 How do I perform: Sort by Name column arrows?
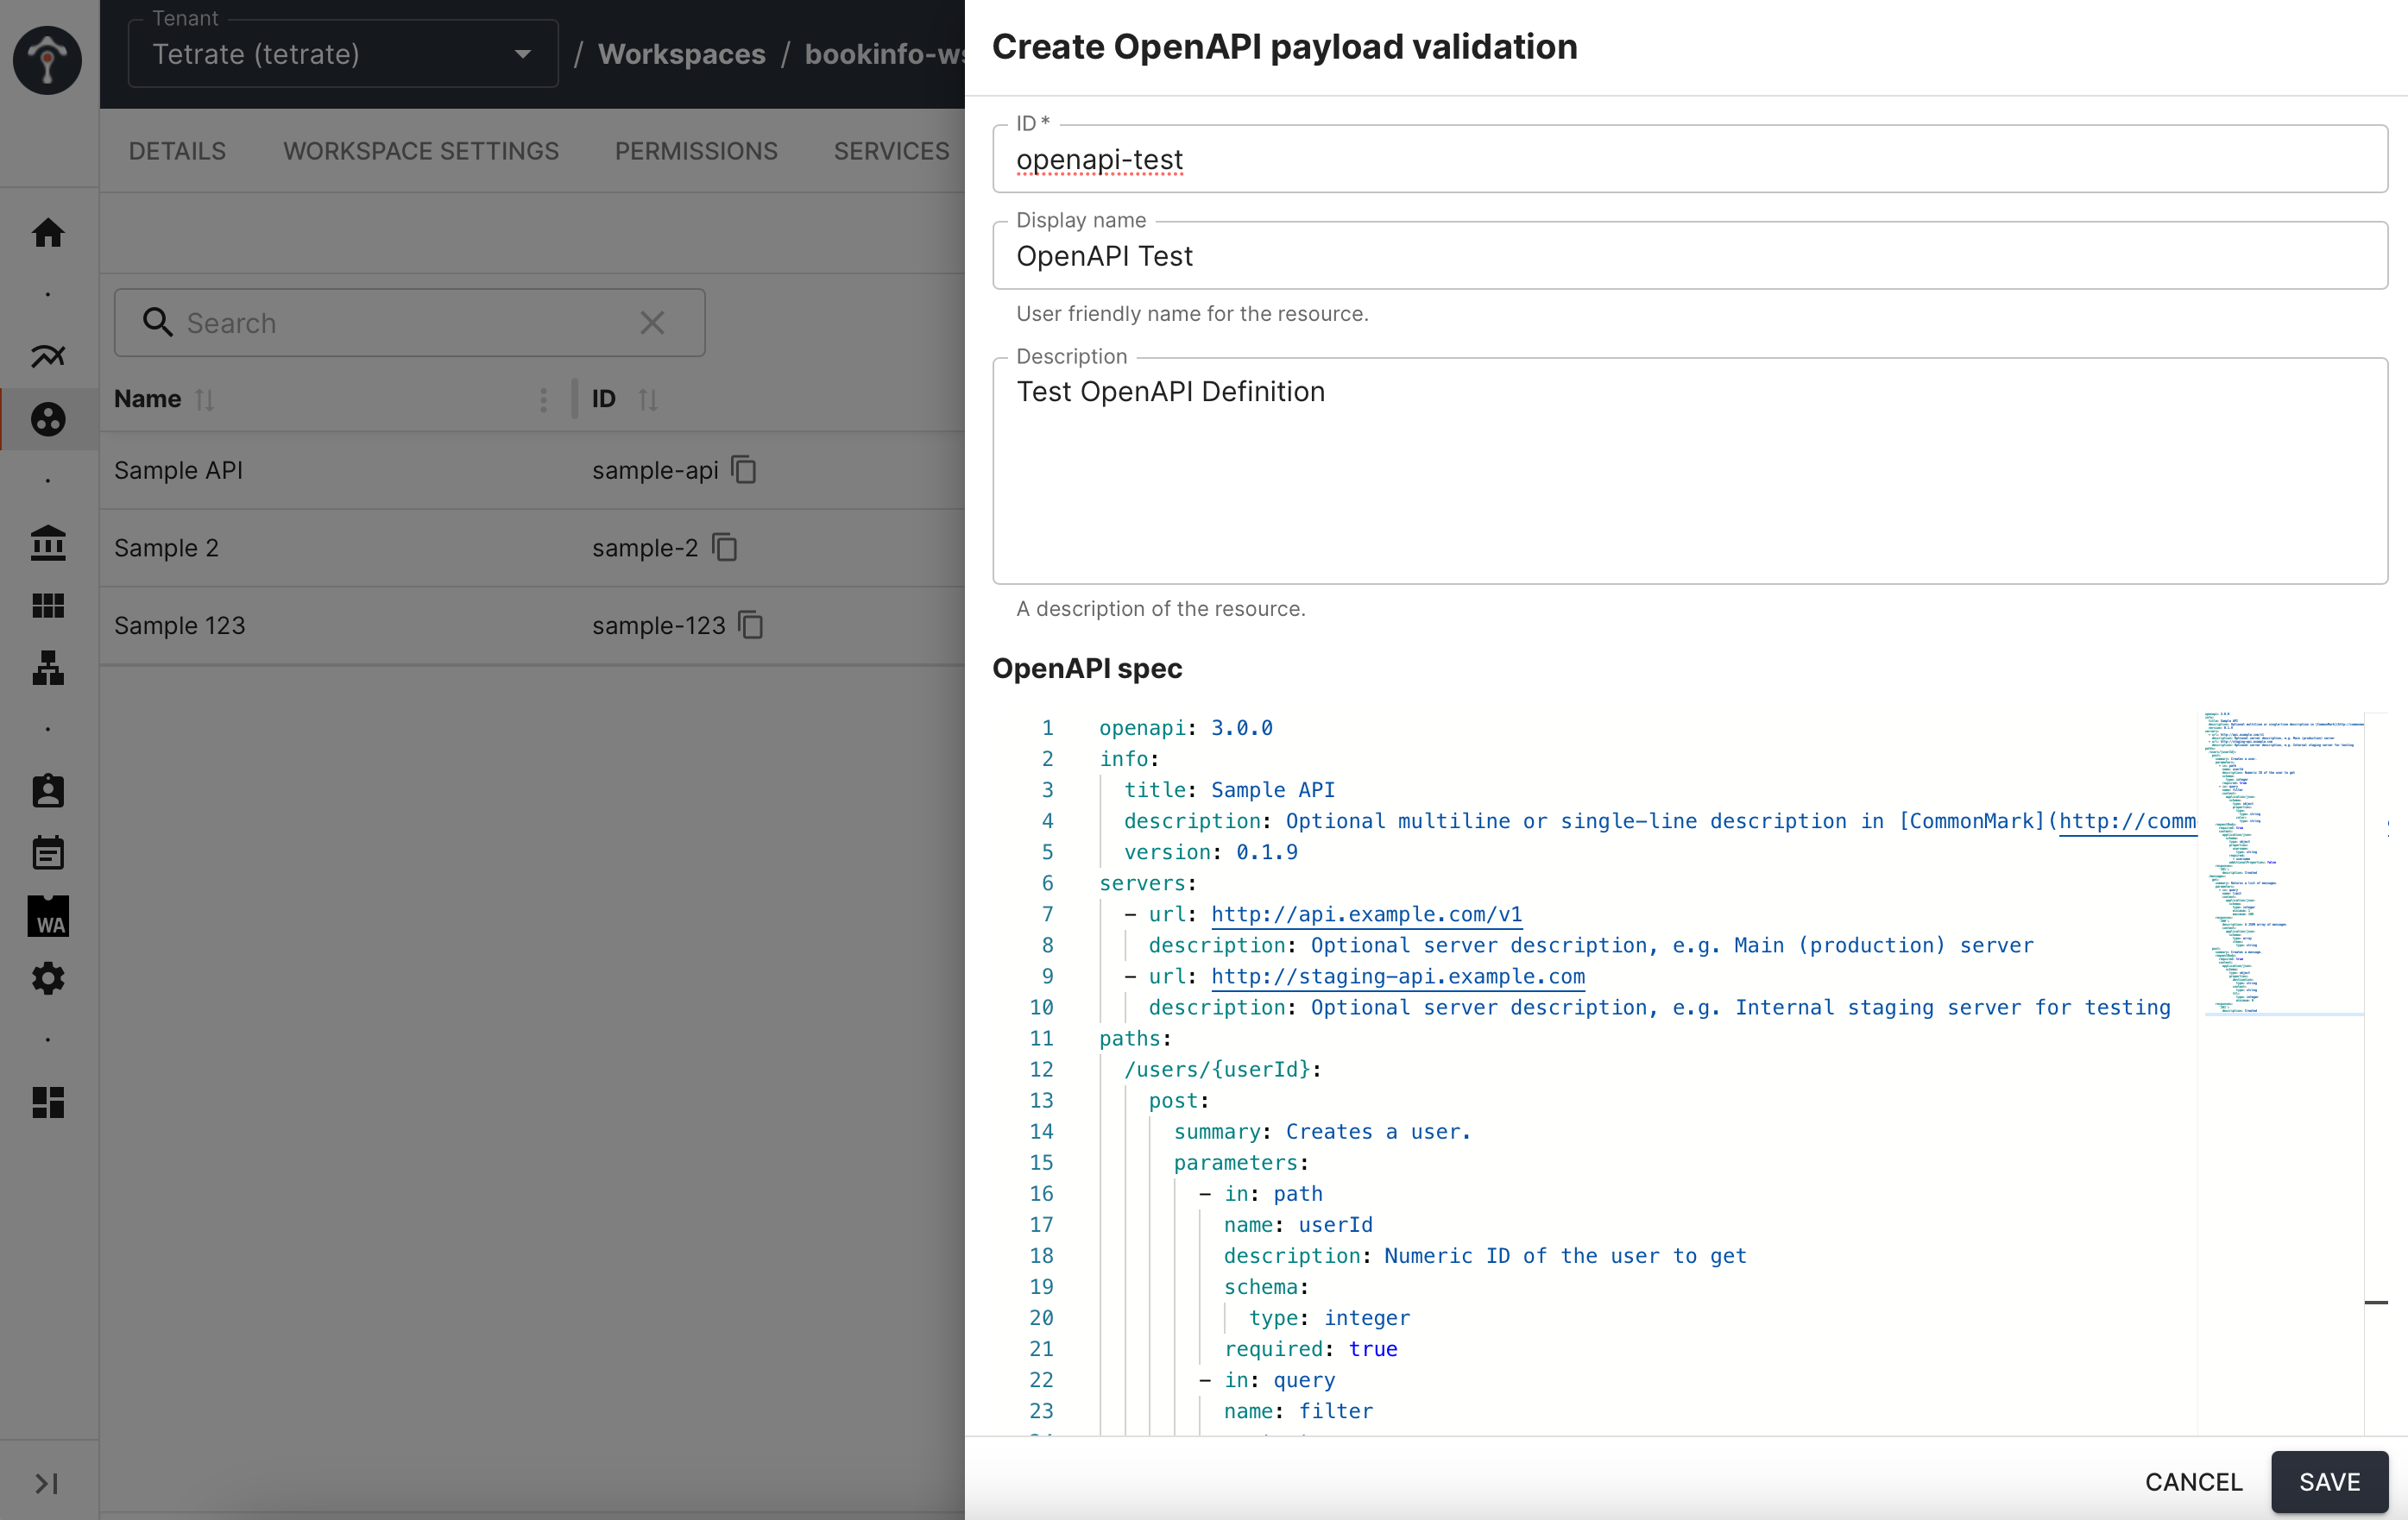point(205,399)
